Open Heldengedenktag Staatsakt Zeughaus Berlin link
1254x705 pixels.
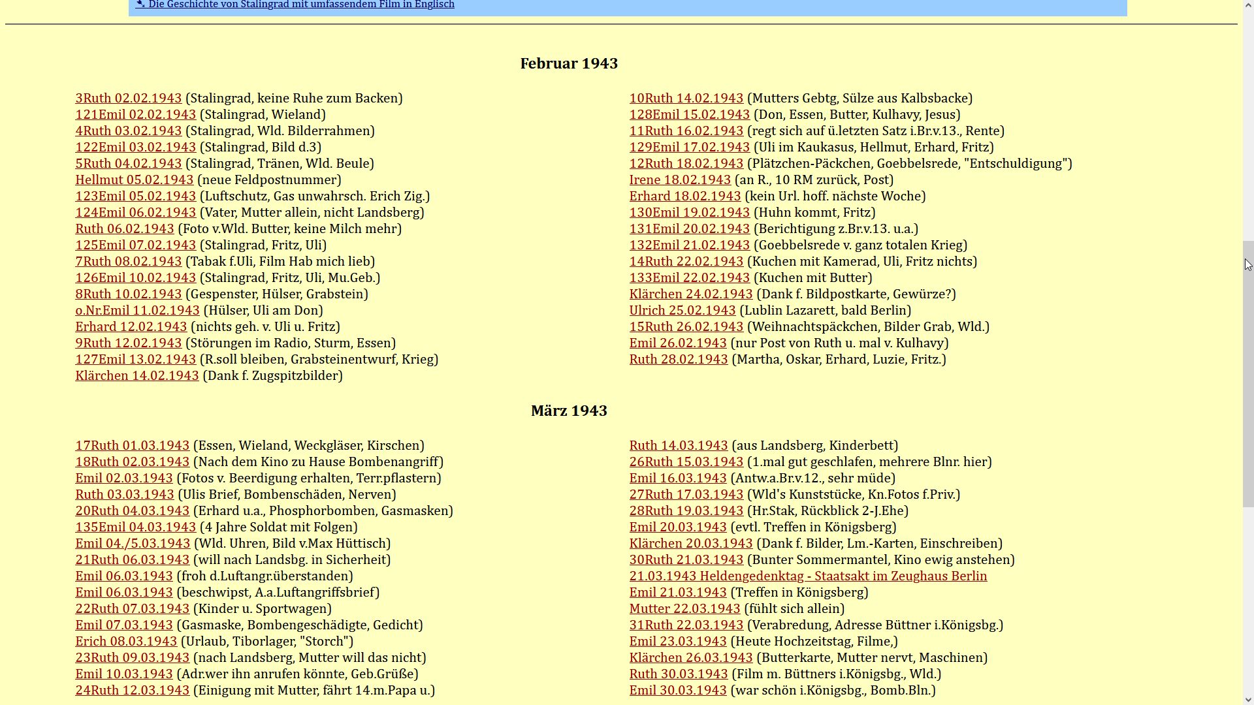point(808,576)
